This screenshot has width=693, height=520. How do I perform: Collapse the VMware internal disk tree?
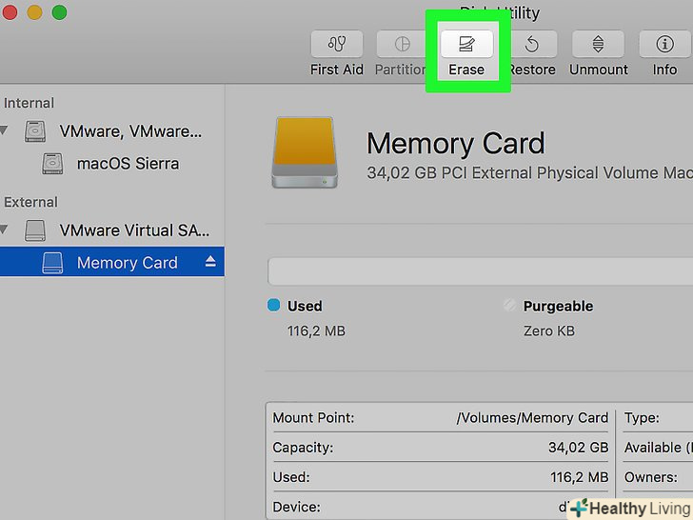click(5, 131)
